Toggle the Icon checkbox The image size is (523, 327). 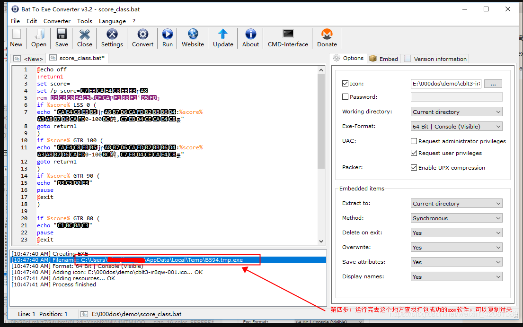[345, 84]
